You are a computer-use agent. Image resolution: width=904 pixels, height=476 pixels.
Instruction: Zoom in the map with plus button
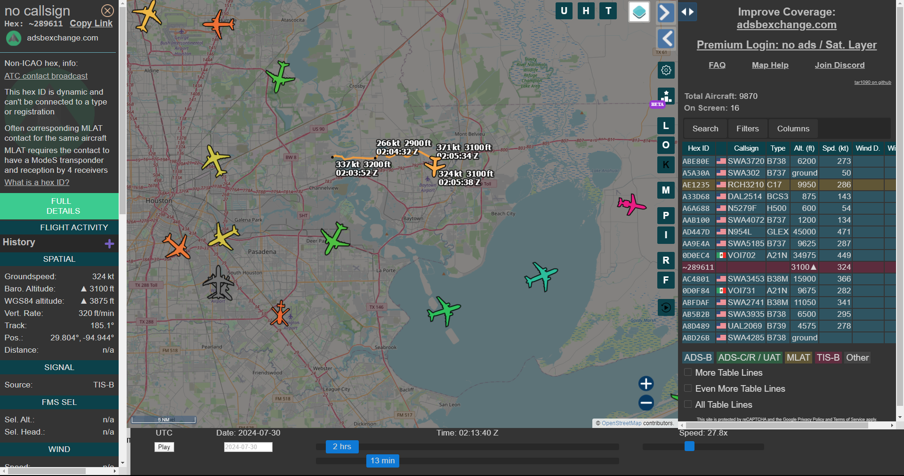point(646,384)
